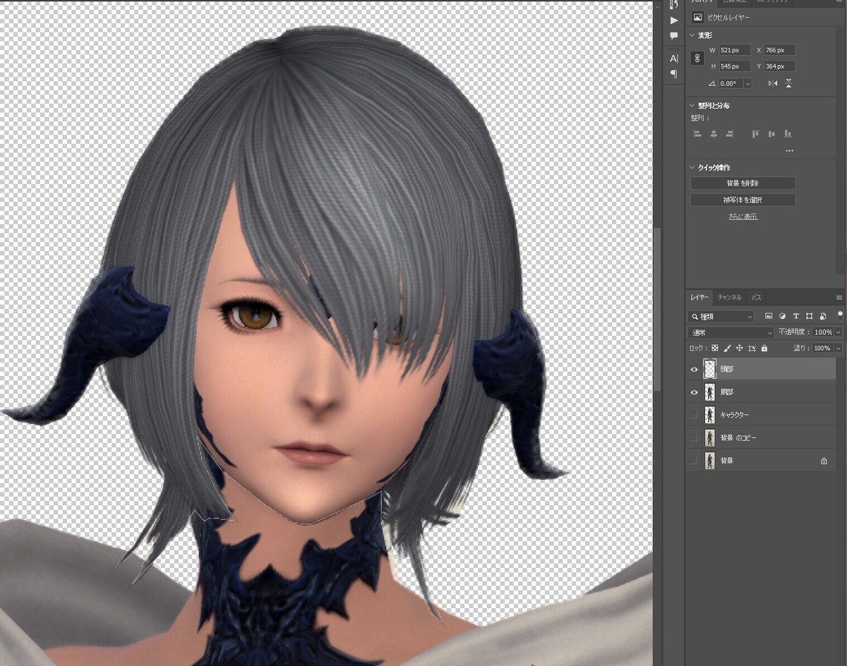
Task: Lock all padlock icon in Layers
Action: click(764, 348)
